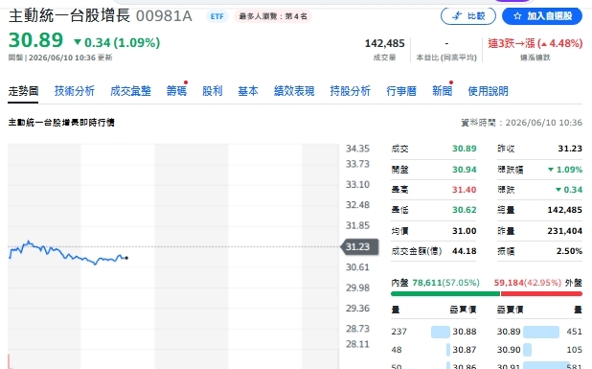View the 新聞 tab
This screenshot has width=592, height=369.
(443, 91)
